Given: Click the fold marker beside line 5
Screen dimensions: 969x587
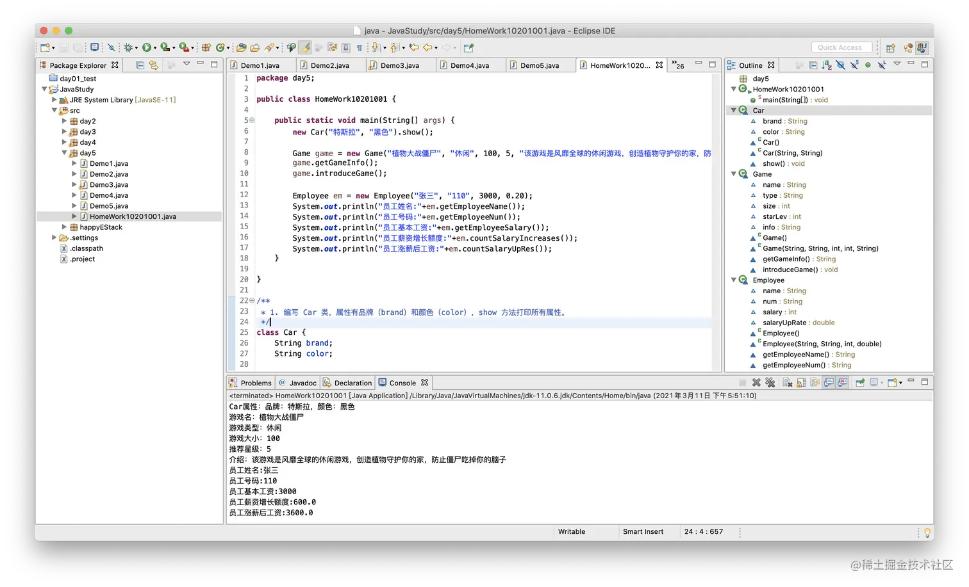Looking at the screenshot, I should (x=252, y=120).
